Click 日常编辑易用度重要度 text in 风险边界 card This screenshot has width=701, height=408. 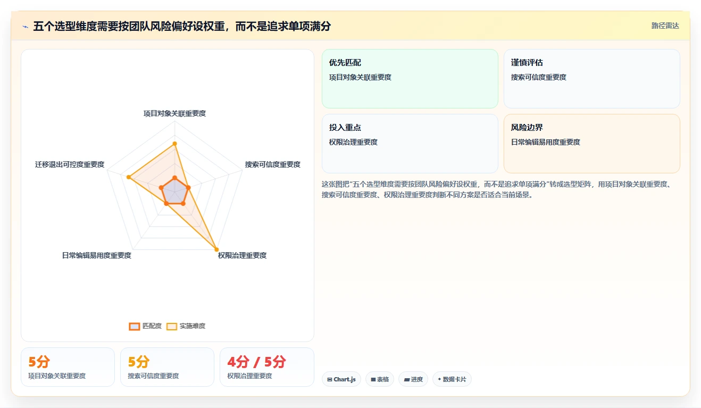pyautogui.click(x=546, y=142)
